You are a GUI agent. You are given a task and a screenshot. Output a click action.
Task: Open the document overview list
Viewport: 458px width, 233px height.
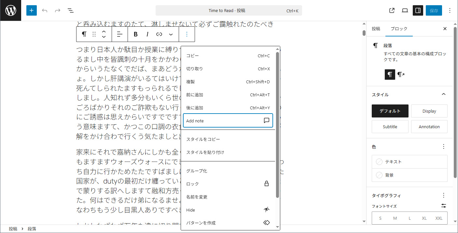[70, 10]
